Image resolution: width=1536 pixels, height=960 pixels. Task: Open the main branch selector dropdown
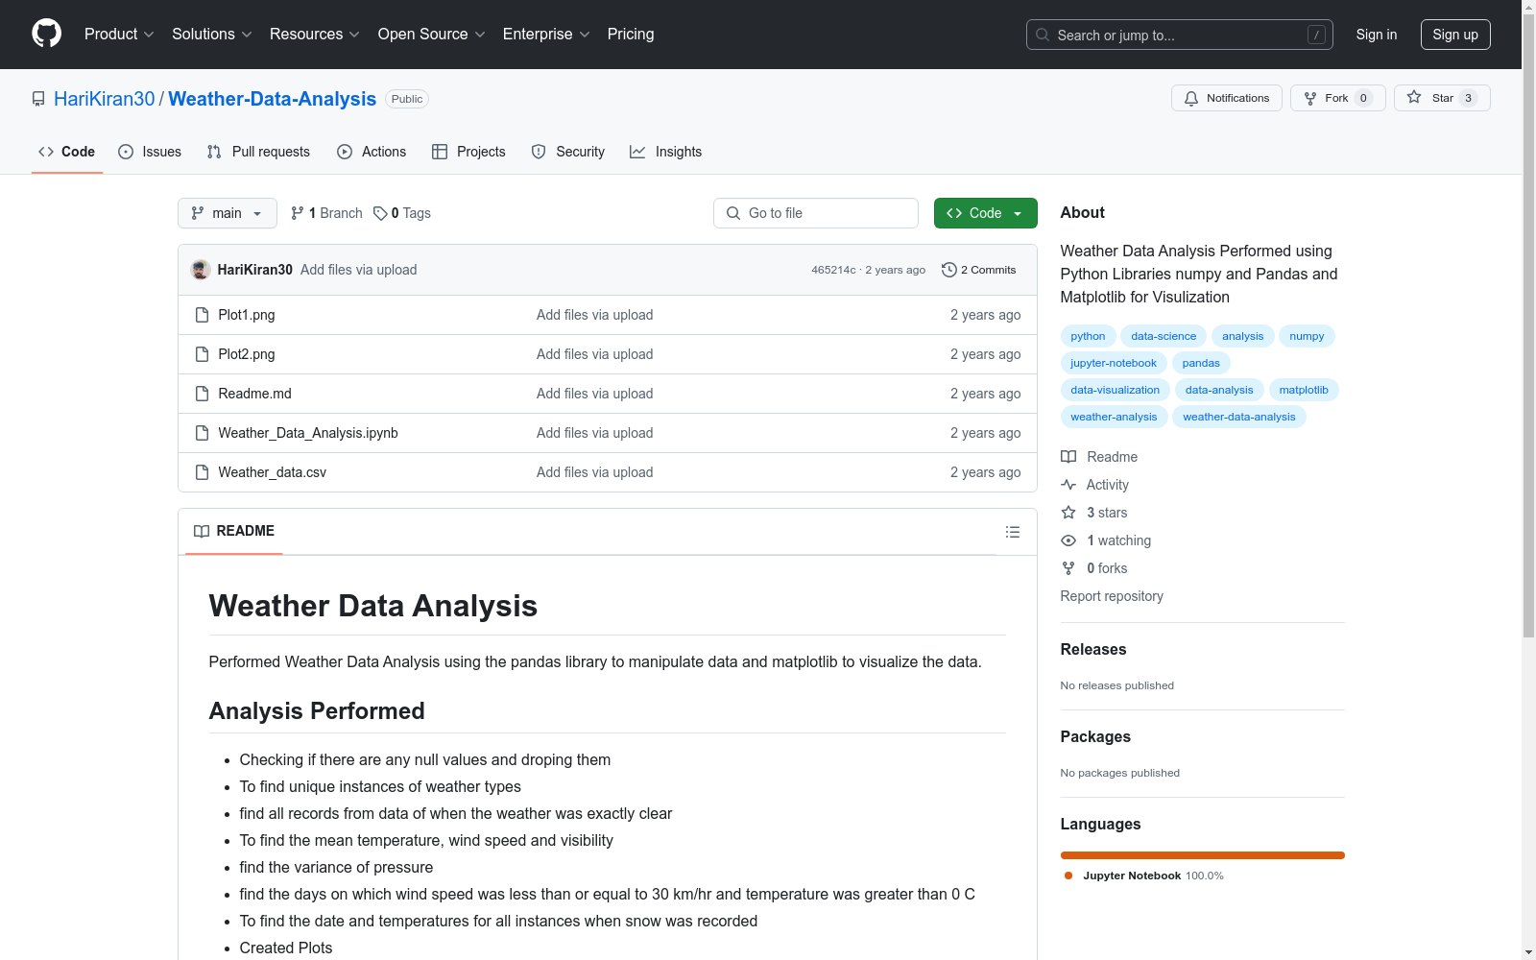click(x=228, y=213)
